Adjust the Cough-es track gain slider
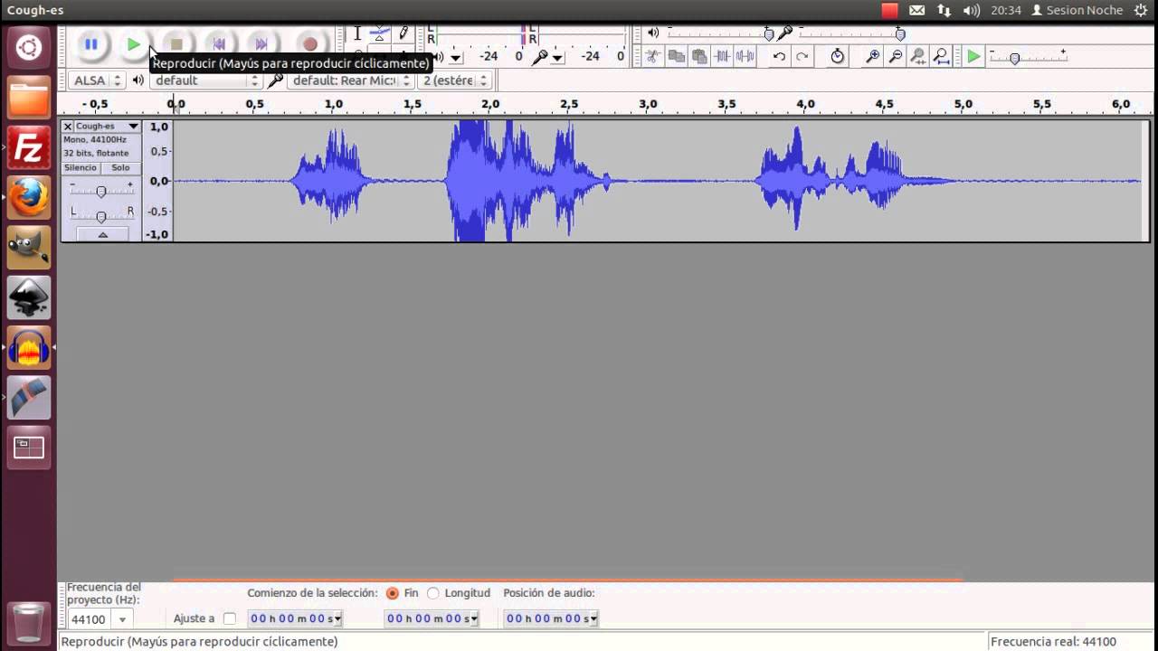Screen dimensions: 1158x651 tap(101, 190)
